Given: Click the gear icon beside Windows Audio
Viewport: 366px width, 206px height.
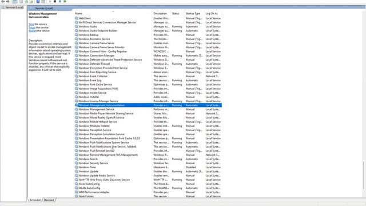Looking at the screenshot, I should [x=76, y=27].
